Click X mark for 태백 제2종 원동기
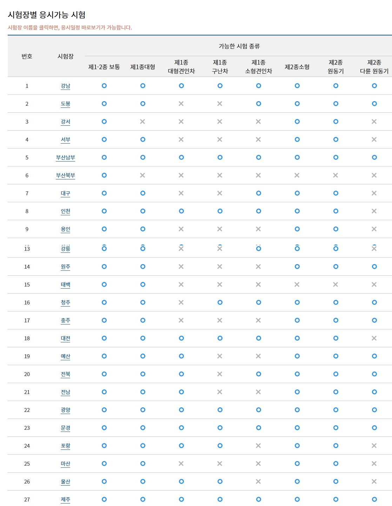392x506 pixels. click(x=335, y=284)
